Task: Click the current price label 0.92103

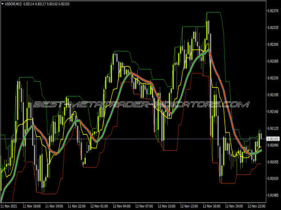Action: (x=273, y=139)
